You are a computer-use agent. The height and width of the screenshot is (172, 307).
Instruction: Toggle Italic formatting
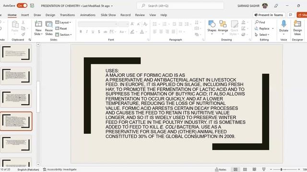[x=87, y=32]
